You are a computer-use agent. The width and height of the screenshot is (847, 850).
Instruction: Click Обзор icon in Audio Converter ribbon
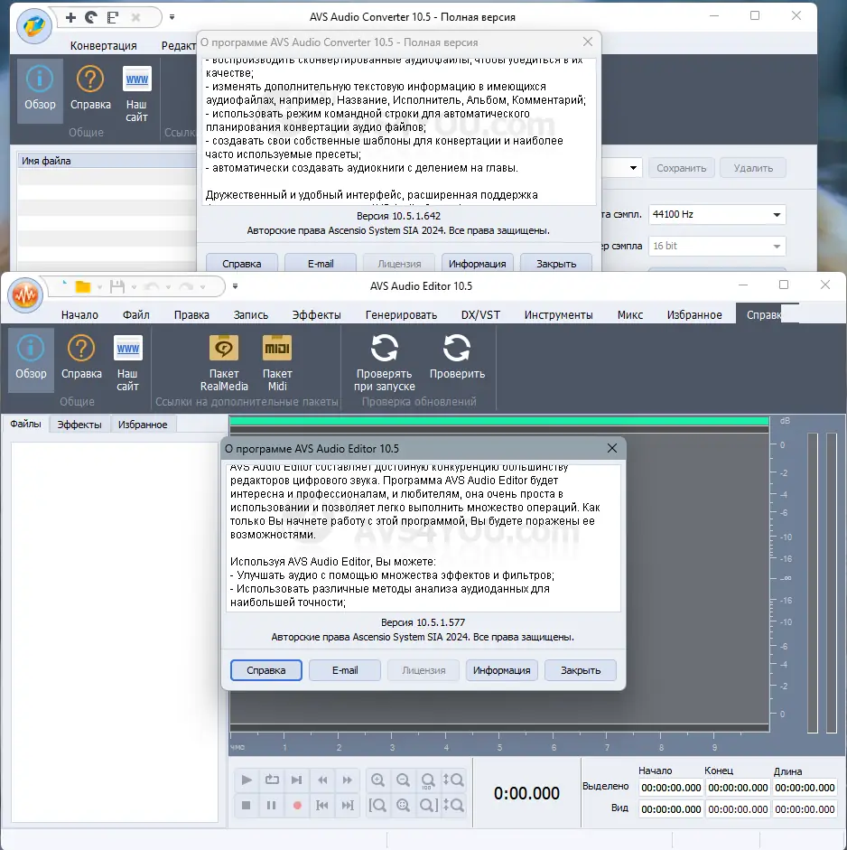(40, 90)
